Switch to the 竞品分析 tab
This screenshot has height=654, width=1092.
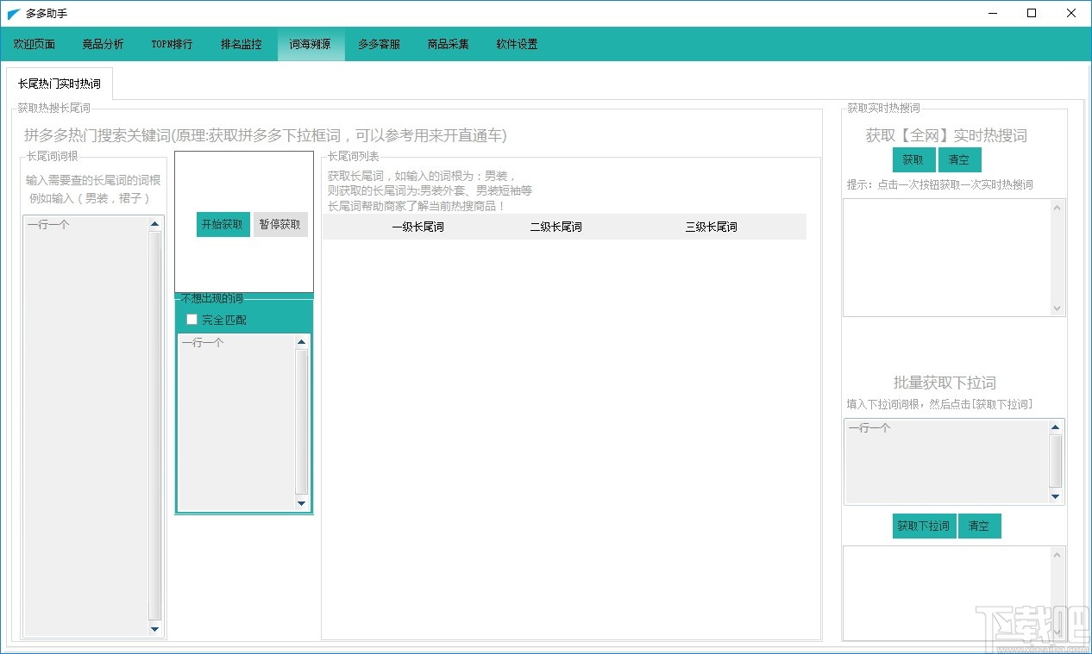pyautogui.click(x=104, y=44)
